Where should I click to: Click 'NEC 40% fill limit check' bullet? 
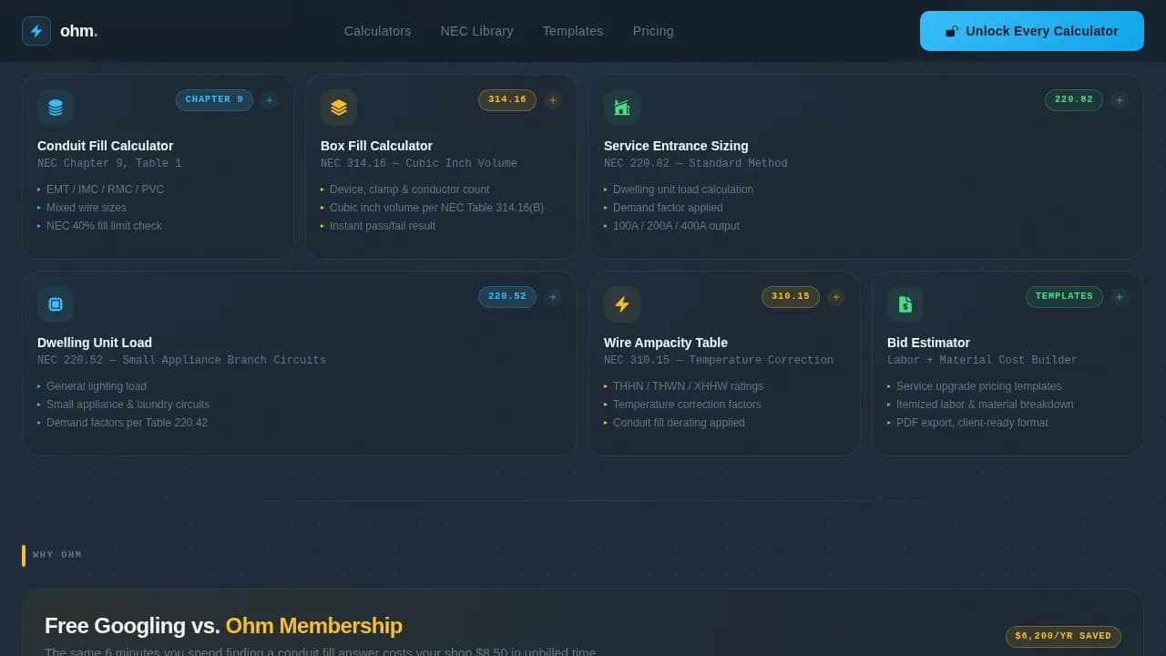click(104, 226)
